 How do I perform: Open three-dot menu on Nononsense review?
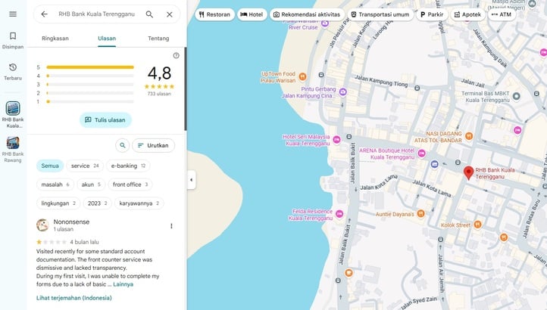[171, 226]
